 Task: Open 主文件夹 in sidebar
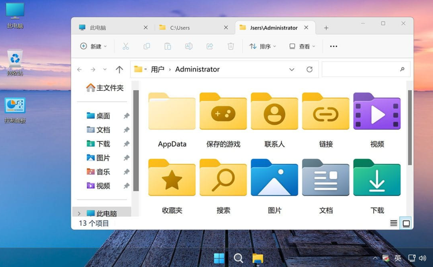[x=105, y=88]
